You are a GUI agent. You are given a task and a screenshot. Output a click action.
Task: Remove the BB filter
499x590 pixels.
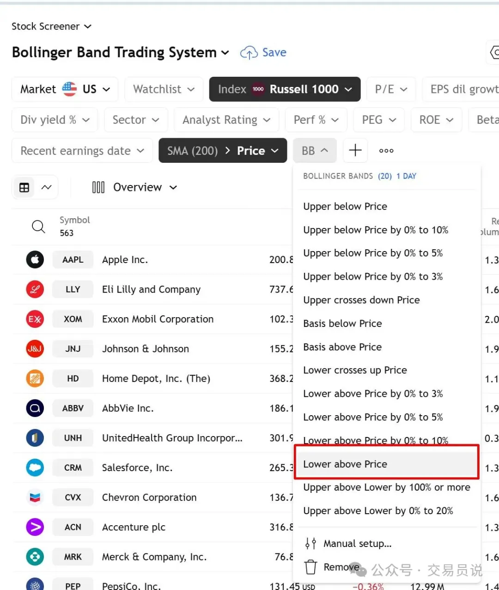[332, 567]
